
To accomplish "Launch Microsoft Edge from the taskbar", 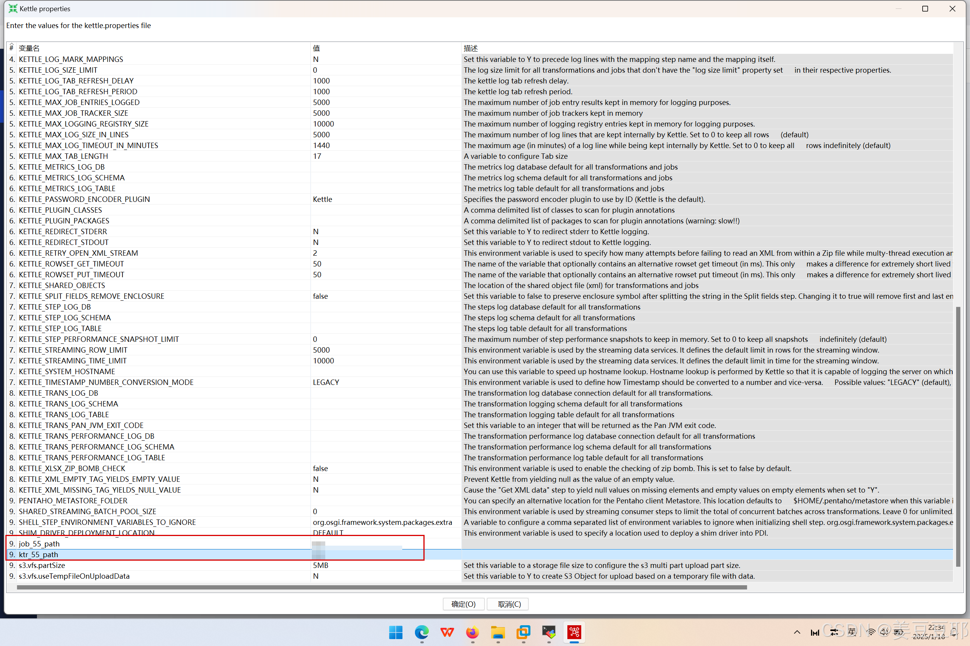I will (421, 632).
